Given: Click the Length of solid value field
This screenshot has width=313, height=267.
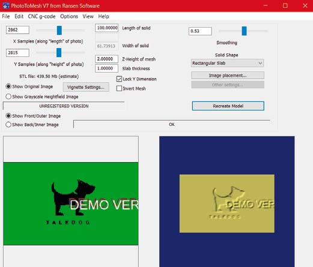Looking at the screenshot, I should point(106,28).
